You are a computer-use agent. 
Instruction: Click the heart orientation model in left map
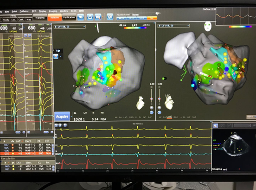click(x=140, y=103)
